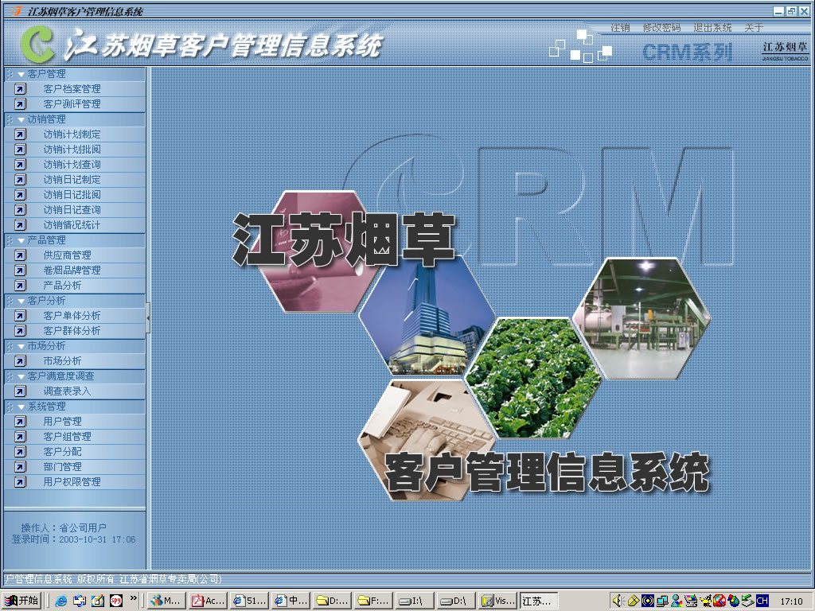Open 供应商管理 in the sidebar
The width and height of the screenshot is (815, 611).
[x=67, y=255]
